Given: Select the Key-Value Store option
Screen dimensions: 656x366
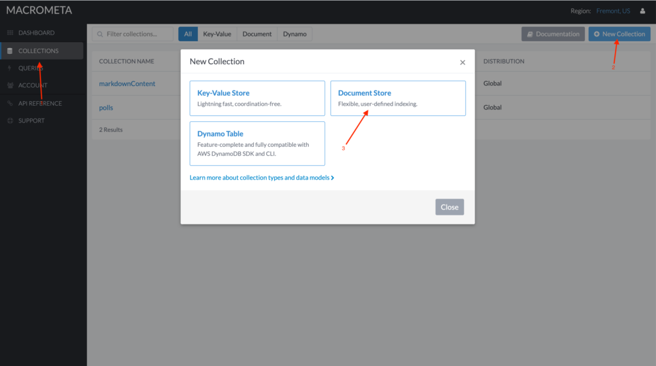Looking at the screenshot, I should coord(258,98).
